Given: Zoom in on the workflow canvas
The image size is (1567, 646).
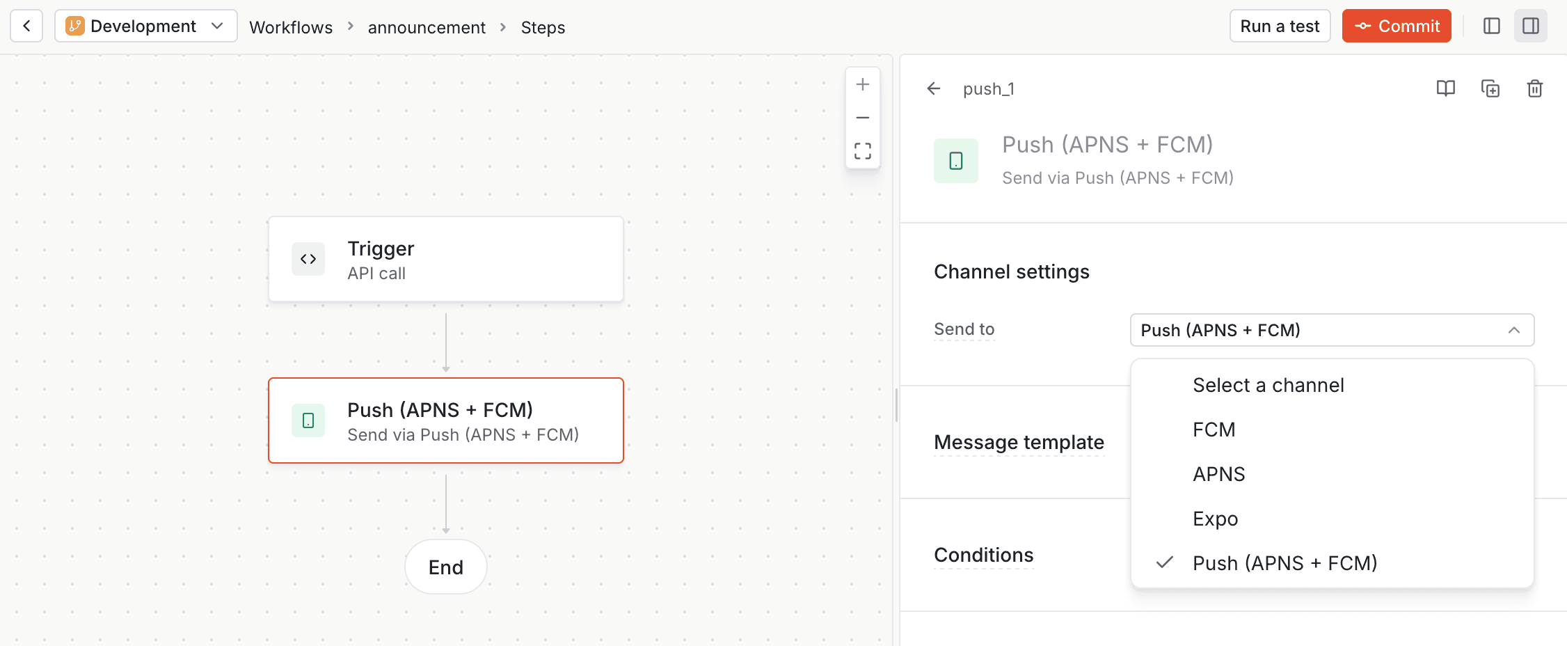Looking at the screenshot, I should [862, 84].
